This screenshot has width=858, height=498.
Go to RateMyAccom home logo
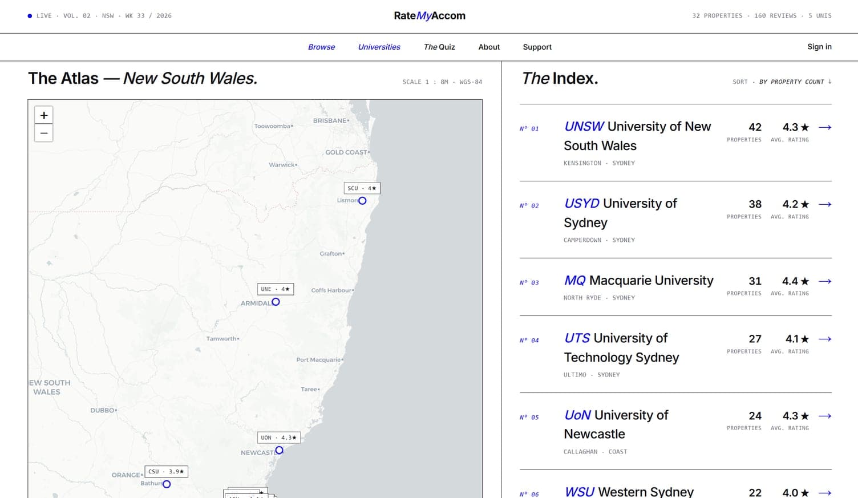430,15
